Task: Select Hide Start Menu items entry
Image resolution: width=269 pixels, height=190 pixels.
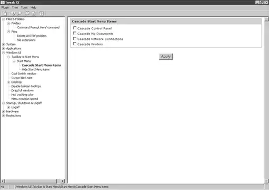Action: click(x=36, y=69)
